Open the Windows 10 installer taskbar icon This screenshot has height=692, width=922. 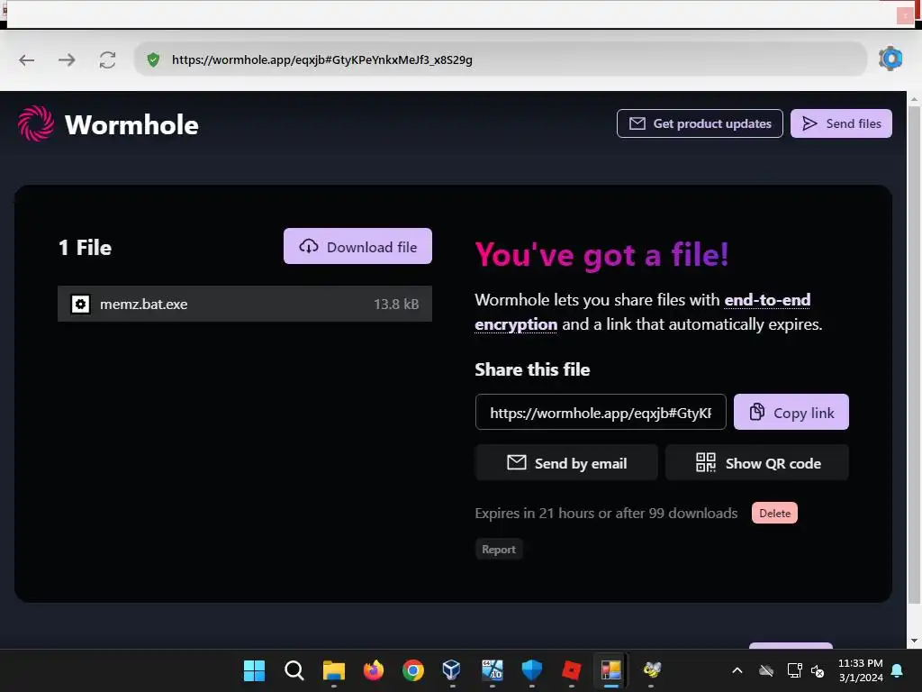pos(493,670)
